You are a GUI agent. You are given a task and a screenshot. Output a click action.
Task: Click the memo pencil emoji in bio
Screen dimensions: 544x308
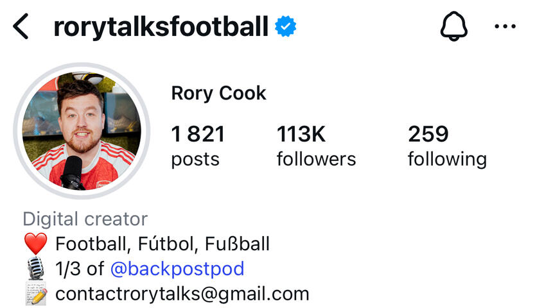click(36, 295)
